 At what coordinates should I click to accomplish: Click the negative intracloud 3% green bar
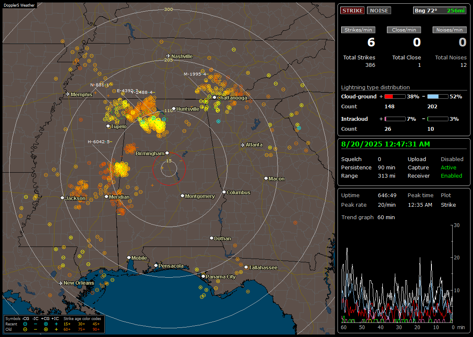coord(438,119)
